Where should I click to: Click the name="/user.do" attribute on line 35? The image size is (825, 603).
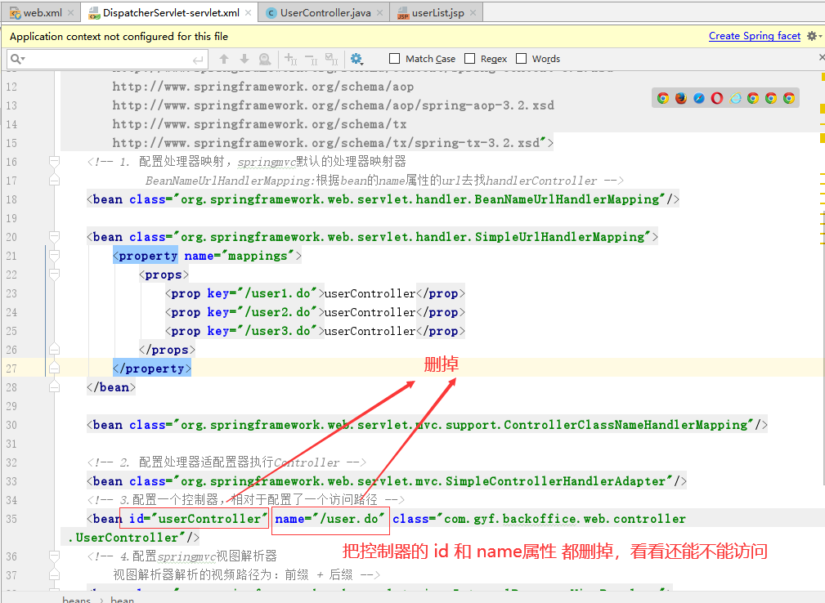(330, 518)
